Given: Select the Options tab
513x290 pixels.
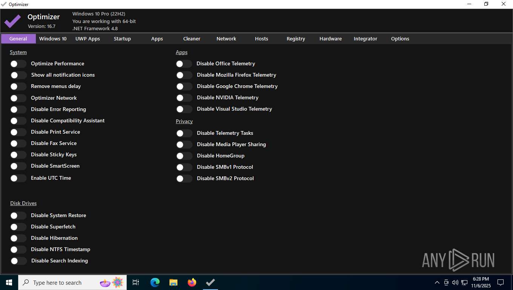Looking at the screenshot, I should click(x=400, y=39).
